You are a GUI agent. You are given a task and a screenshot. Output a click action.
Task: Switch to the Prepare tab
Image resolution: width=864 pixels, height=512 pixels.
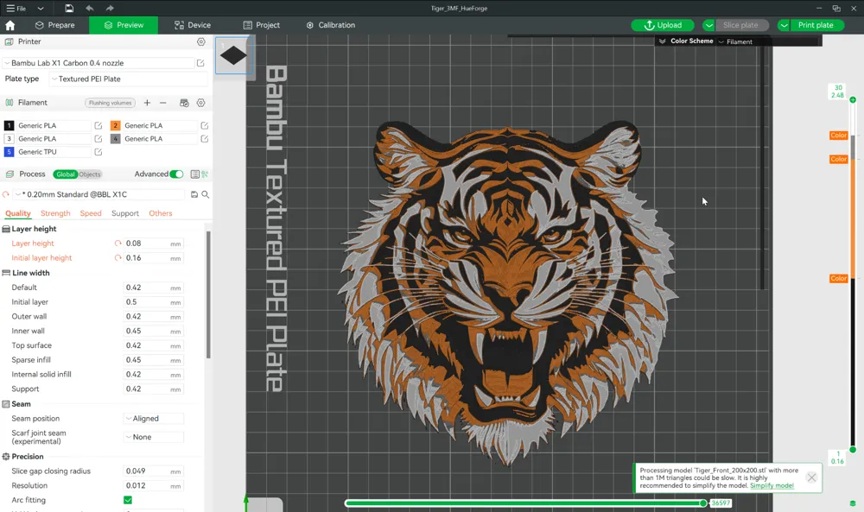click(x=54, y=25)
